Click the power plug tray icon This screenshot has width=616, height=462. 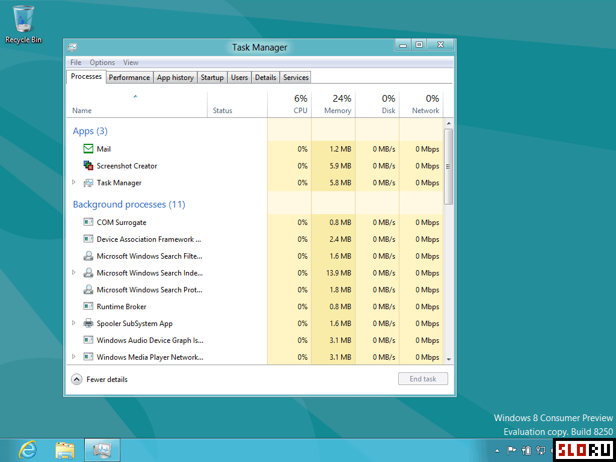pos(526,451)
